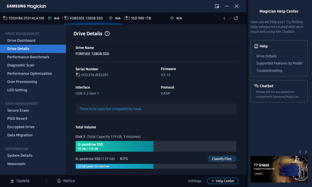Click the mini-mode window icon
Viewport: 312px width, 187px height.
click(x=217, y=6)
